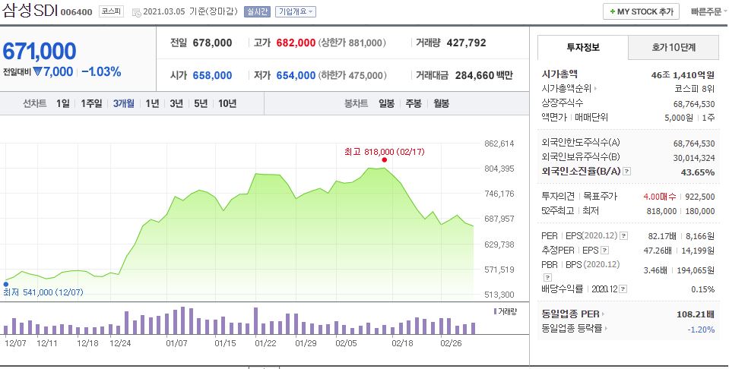Screen dimensions: 729x369
Task: Click the change percentage -1.03%
Action: click(x=101, y=72)
